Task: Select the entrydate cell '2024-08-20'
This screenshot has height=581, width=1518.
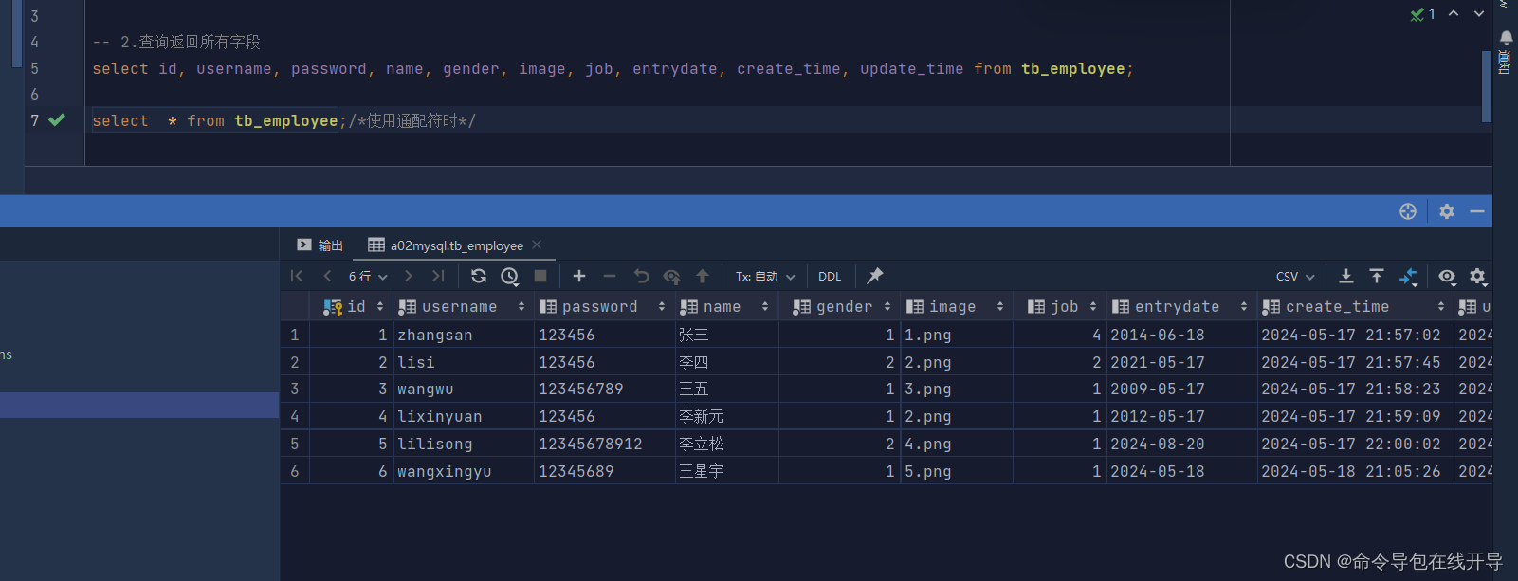Action: (1181, 444)
